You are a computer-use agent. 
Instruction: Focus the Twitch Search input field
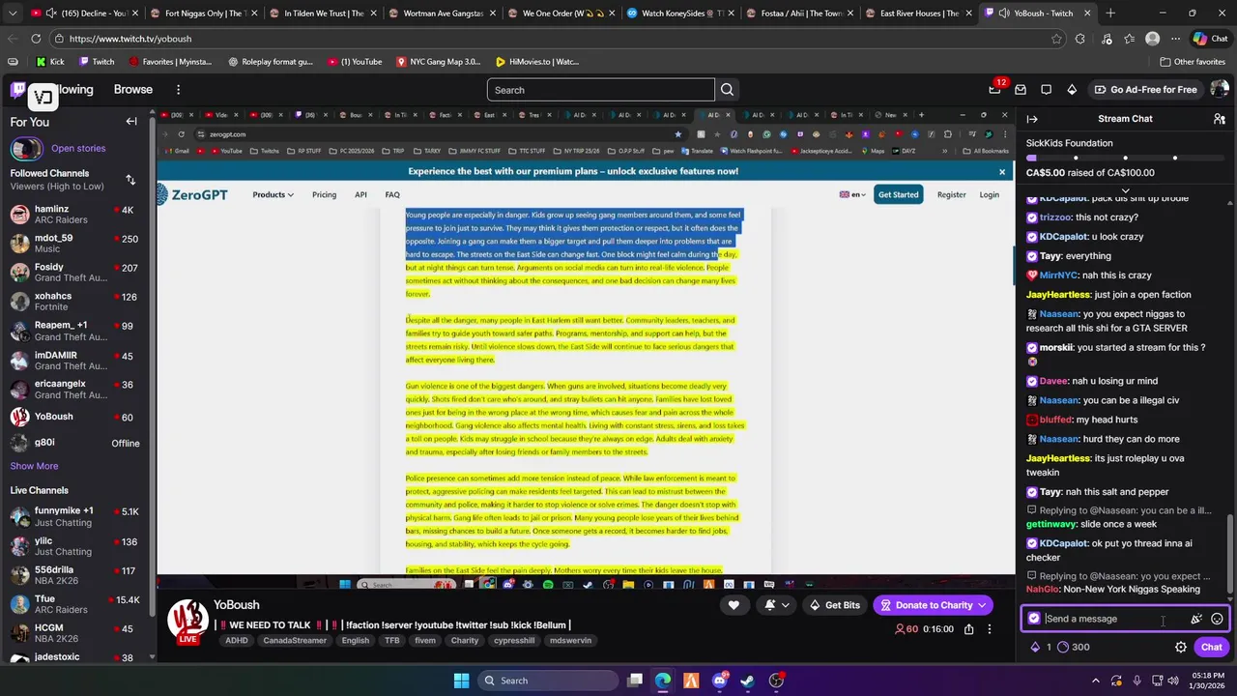point(600,90)
